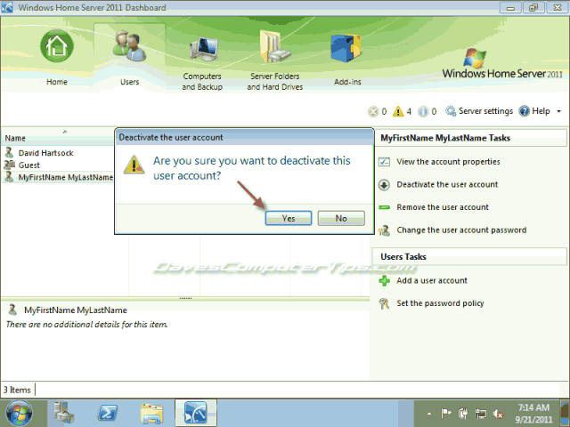Click the Change password key icon
The width and height of the screenshot is (570, 427).
pyautogui.click(x=384, y=230)
